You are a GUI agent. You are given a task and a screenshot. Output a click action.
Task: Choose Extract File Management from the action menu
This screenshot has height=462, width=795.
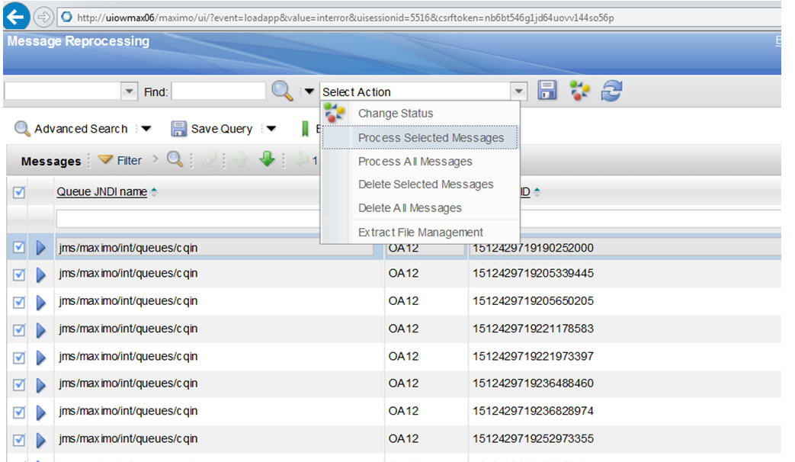(420, 232)
